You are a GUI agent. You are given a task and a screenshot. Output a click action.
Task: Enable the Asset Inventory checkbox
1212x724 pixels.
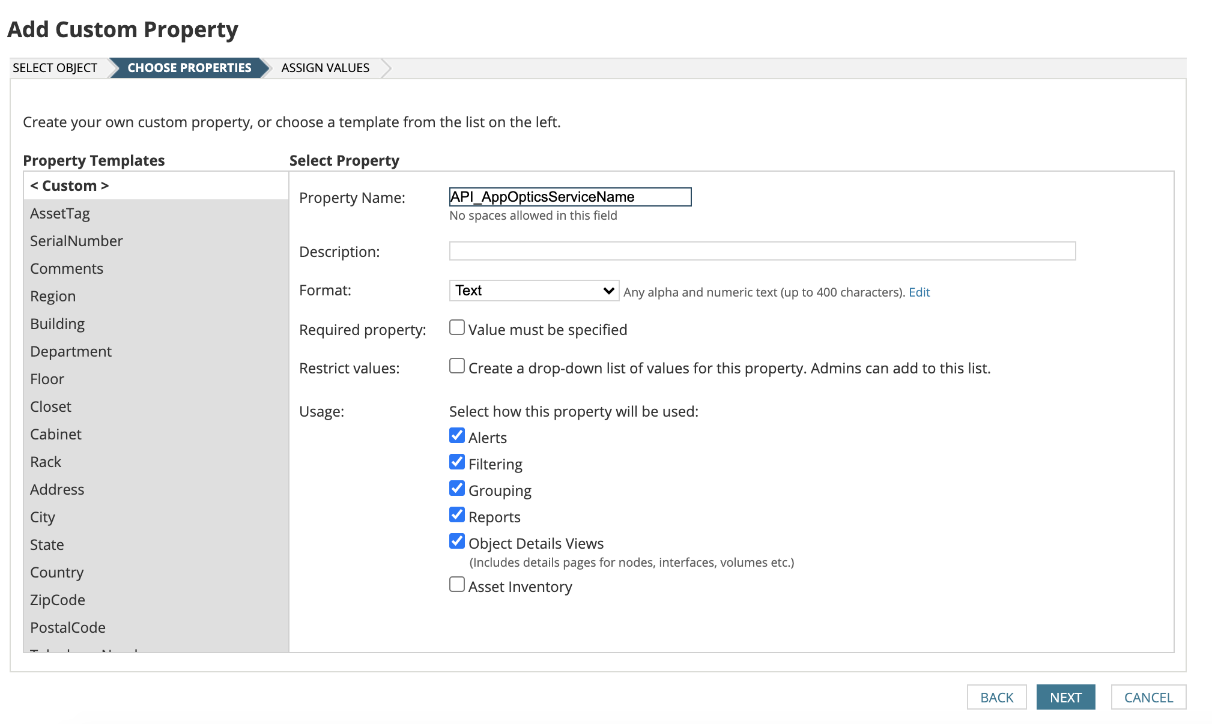[x=457, y=585]
